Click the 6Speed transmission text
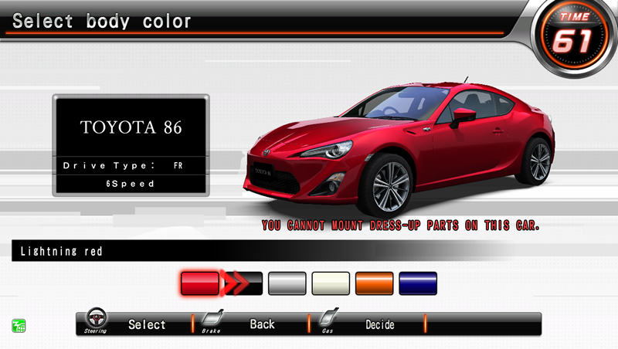The height and width of the screenshot is (349, 618). pyautogui.click(x=130, y=184)
